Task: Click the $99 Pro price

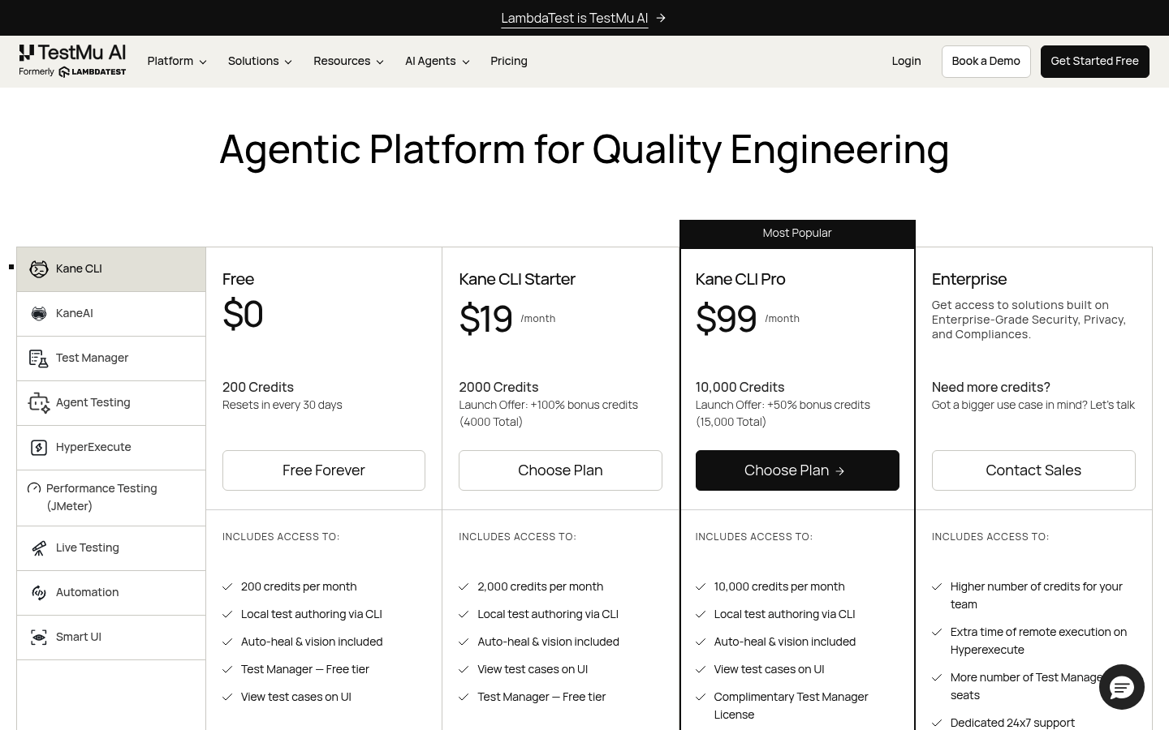Action: coord(727,319)
